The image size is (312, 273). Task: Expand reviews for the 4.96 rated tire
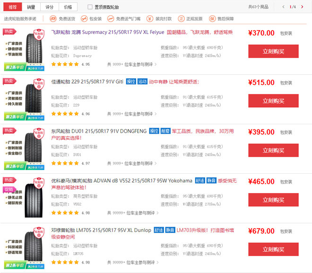pyautogui.click(x=132, y=114)
